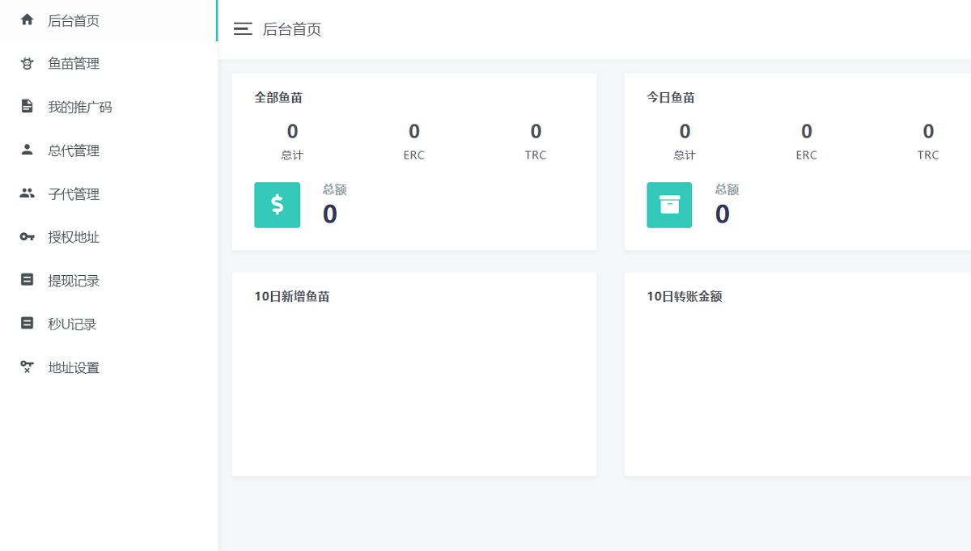Viewport: 971px width, 551px height.
Task: Click the 后台首页 title in the header
Action: (x=292, y=29)
